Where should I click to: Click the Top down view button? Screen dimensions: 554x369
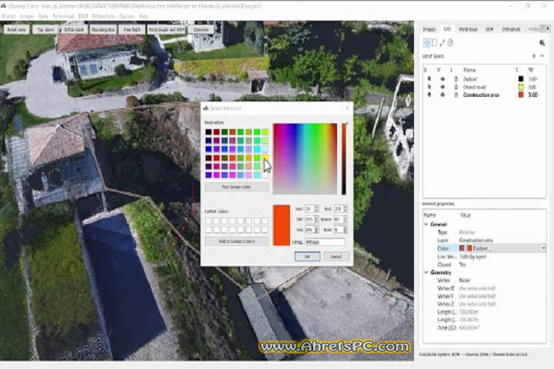pos(45,29)
